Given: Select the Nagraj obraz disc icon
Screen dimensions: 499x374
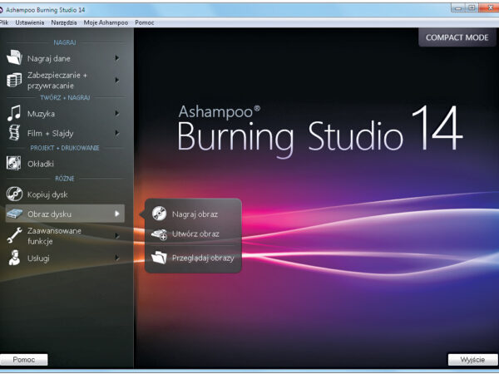Looking at the screenshot, I should tap(159, 214).
